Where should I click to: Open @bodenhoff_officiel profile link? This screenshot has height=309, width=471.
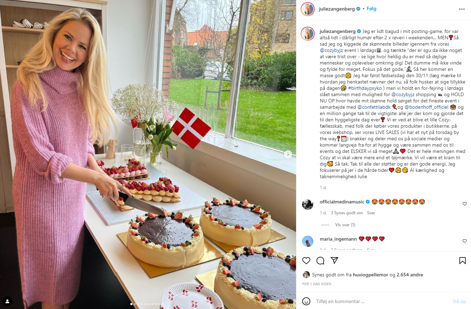(427, 107)
